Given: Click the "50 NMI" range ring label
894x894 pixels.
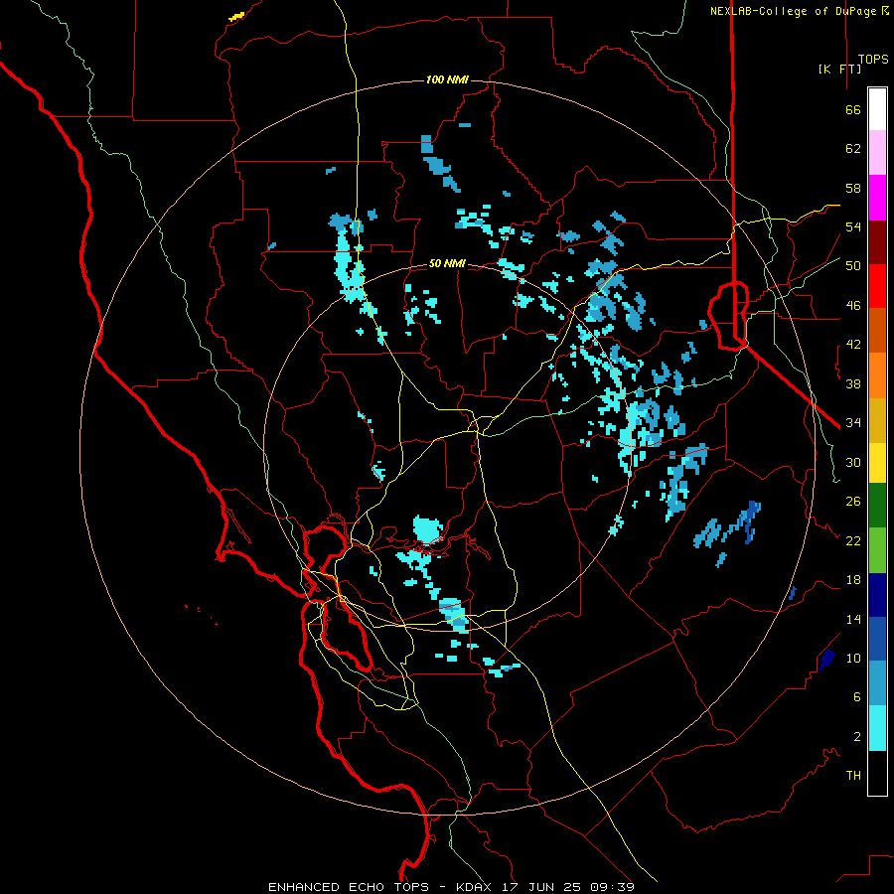Looking at the screenshot, I should tap(447, 263).
